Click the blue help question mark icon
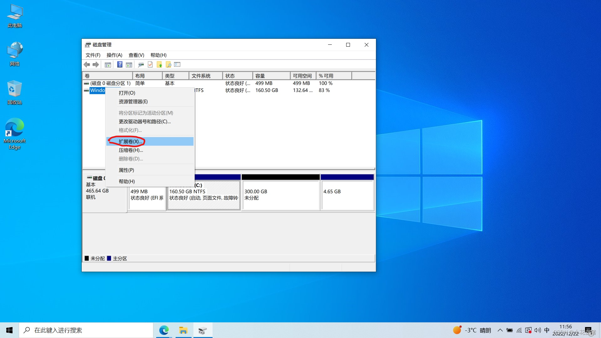This screenshot has width=601, height=338. tap(120, 65)
